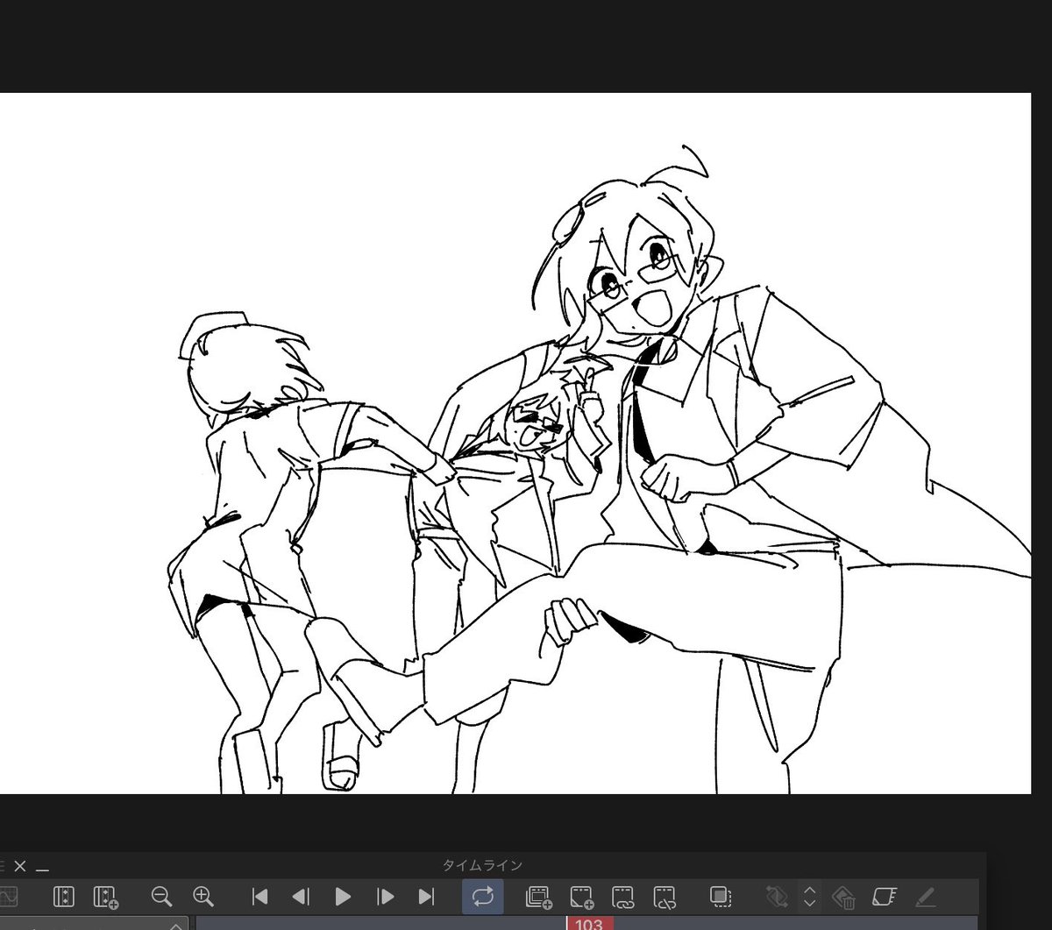This screenshot has width=1052, height=930.
Task: Zoom out the timeline view
Action: (161, 896)
